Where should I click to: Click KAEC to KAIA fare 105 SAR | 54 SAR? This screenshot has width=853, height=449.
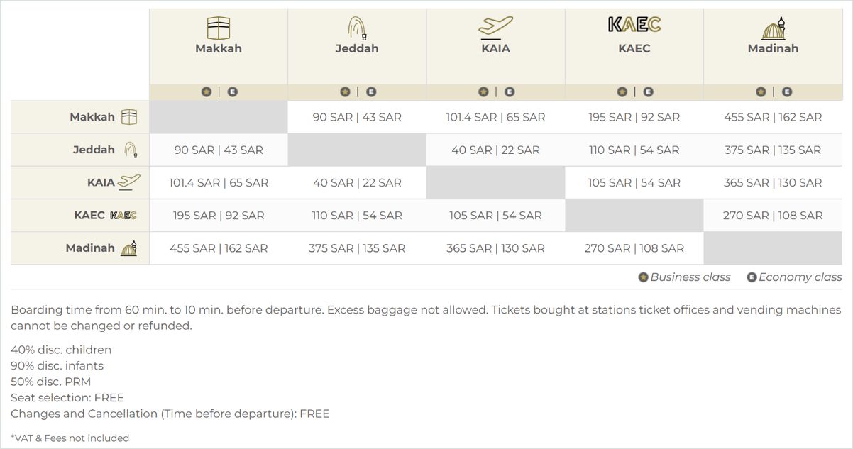pyautogui.click(x=496, y=215)
